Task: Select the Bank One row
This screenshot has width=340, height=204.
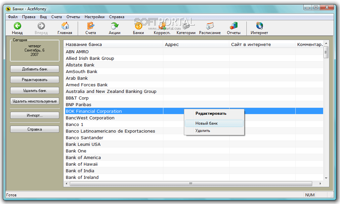Action: click(x=194, y=151)
